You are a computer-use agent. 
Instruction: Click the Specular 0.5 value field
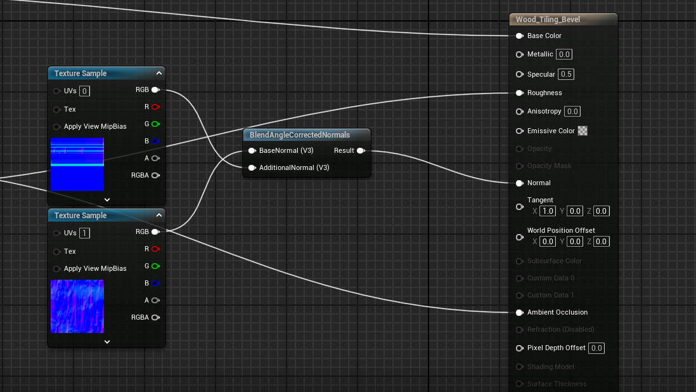pyautogui.click(x=566, y=74)
